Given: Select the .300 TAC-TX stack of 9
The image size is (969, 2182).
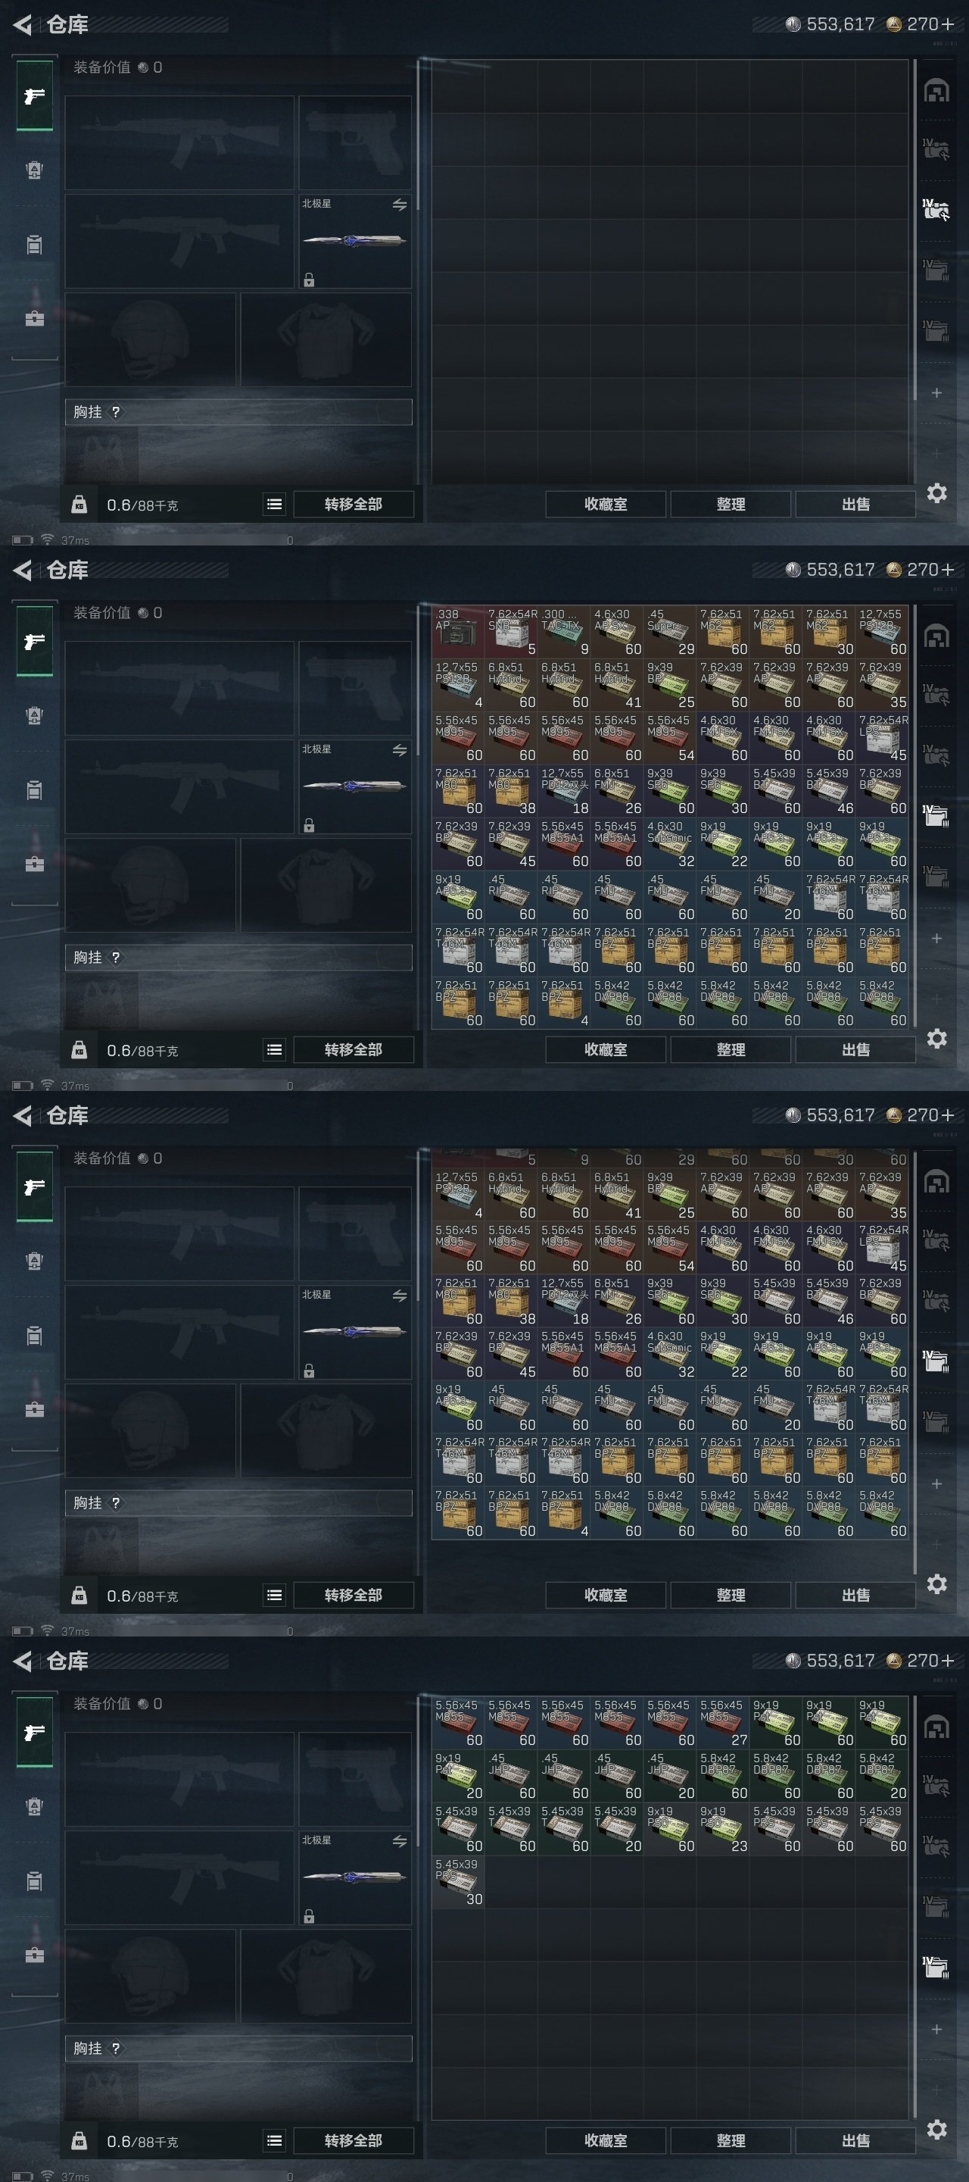Looking at the screenshot, I should pos(565,632).
